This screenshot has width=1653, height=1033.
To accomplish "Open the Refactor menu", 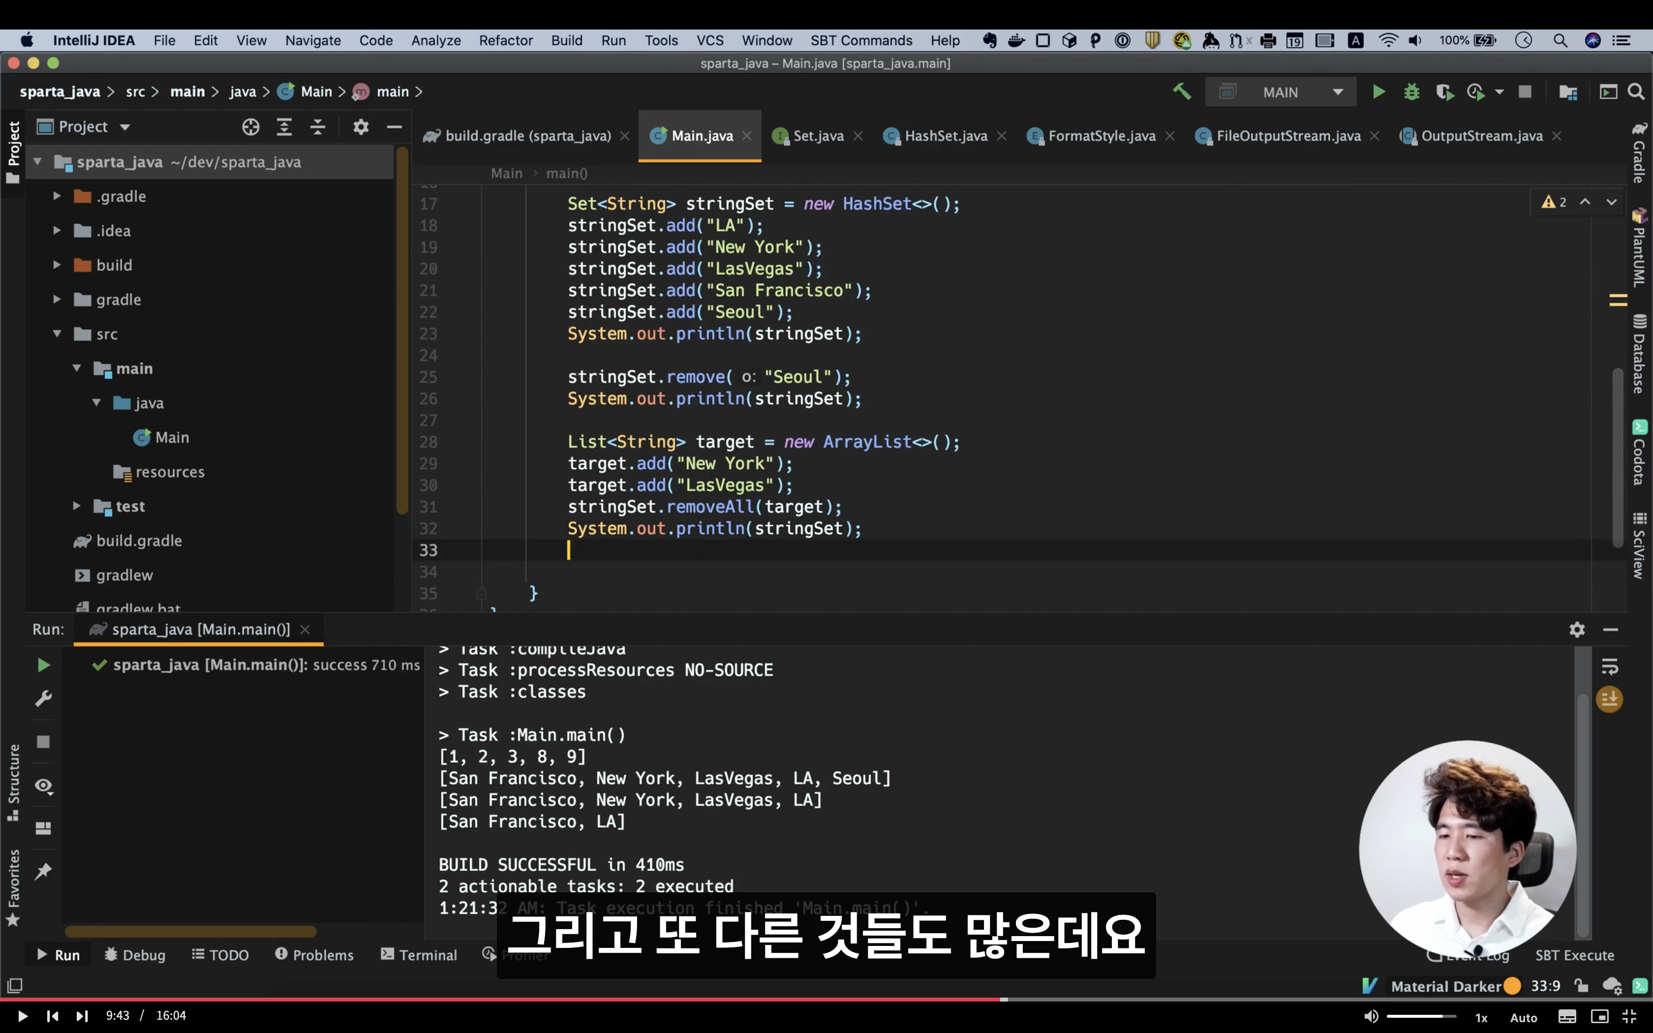I will coord(505,40).
